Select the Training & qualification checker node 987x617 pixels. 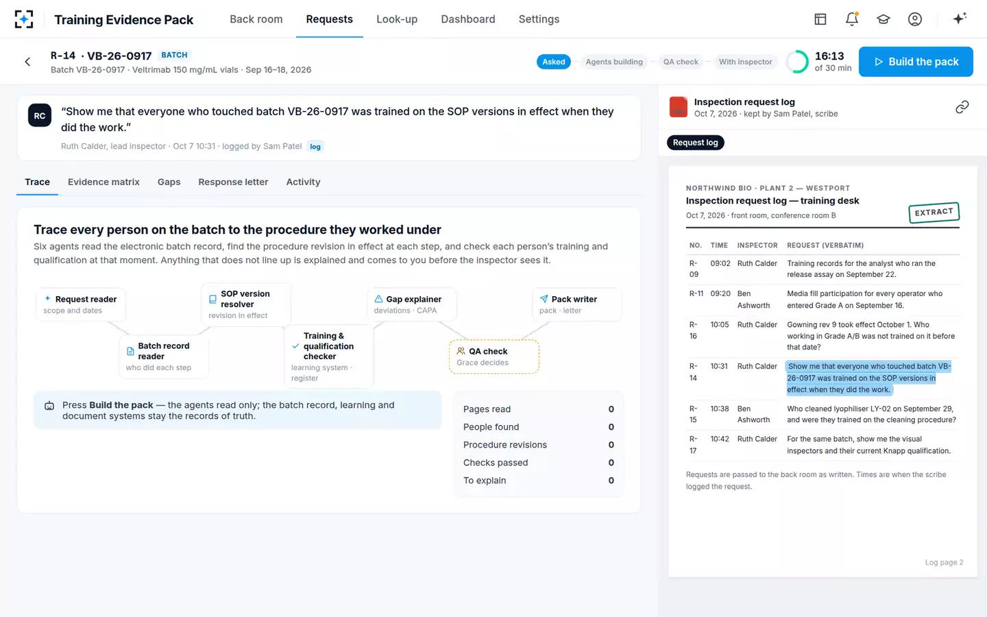point(329,356)
